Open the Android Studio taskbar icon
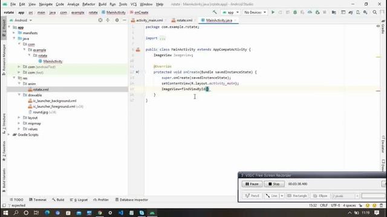Viewport: 387px width, 217px height. coord(152,213)
